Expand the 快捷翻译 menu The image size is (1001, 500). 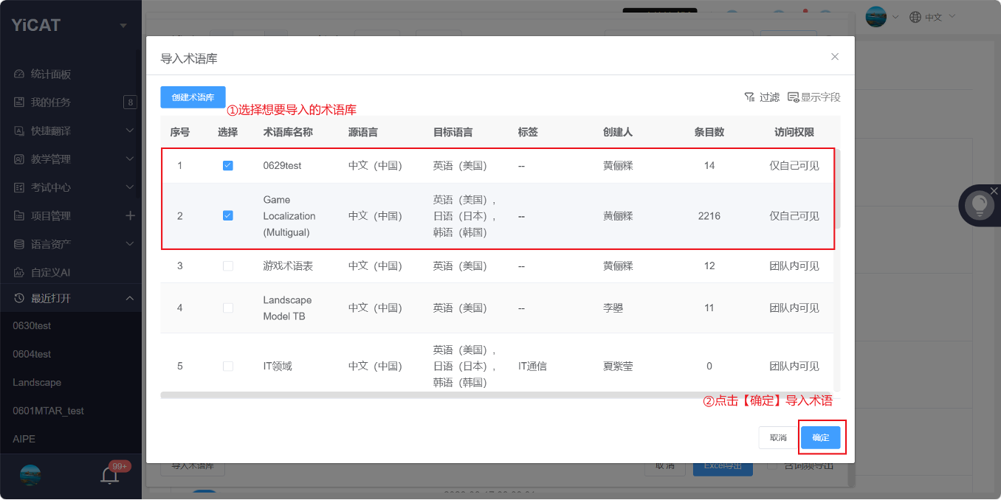point(130,131)
